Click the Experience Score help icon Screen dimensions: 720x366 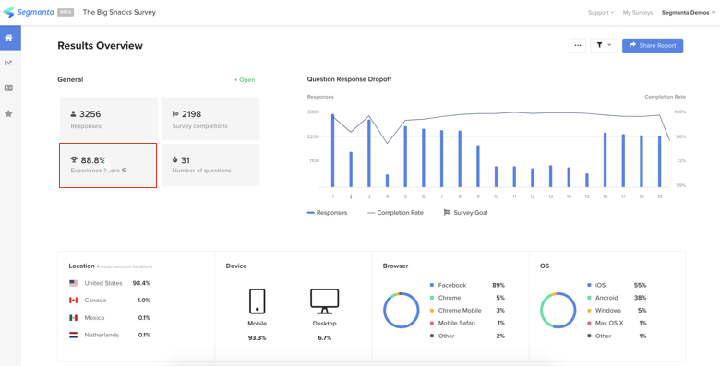click(125, 171)
